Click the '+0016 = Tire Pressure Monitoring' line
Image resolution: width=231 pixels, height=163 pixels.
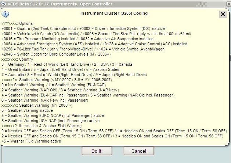click(77, 39)
